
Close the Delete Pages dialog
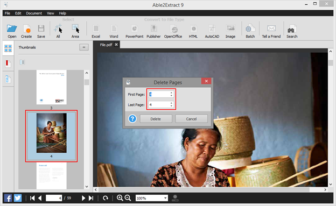tap(206, 81)
